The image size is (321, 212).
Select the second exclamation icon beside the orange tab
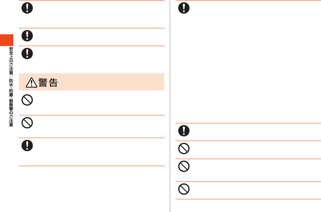tap(27, 36)
